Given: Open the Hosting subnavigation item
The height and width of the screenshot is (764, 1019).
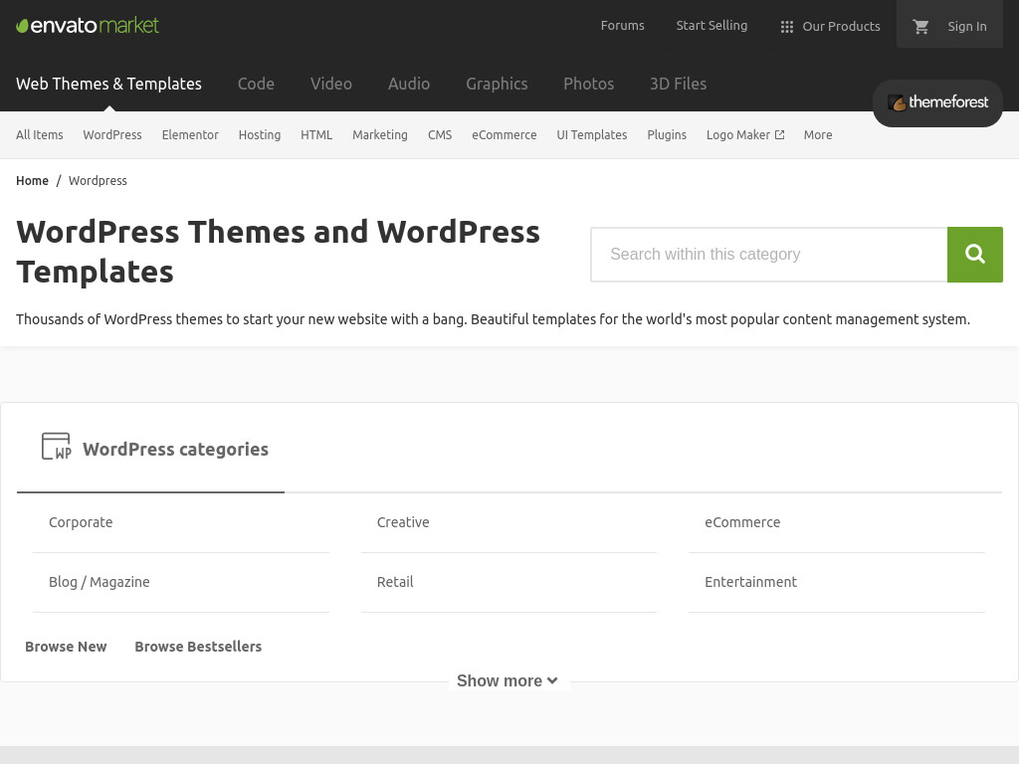Looking at the screenshot, I should (x=260, y=134).
